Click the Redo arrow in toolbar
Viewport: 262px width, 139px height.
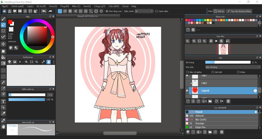[x=50, y=11]
